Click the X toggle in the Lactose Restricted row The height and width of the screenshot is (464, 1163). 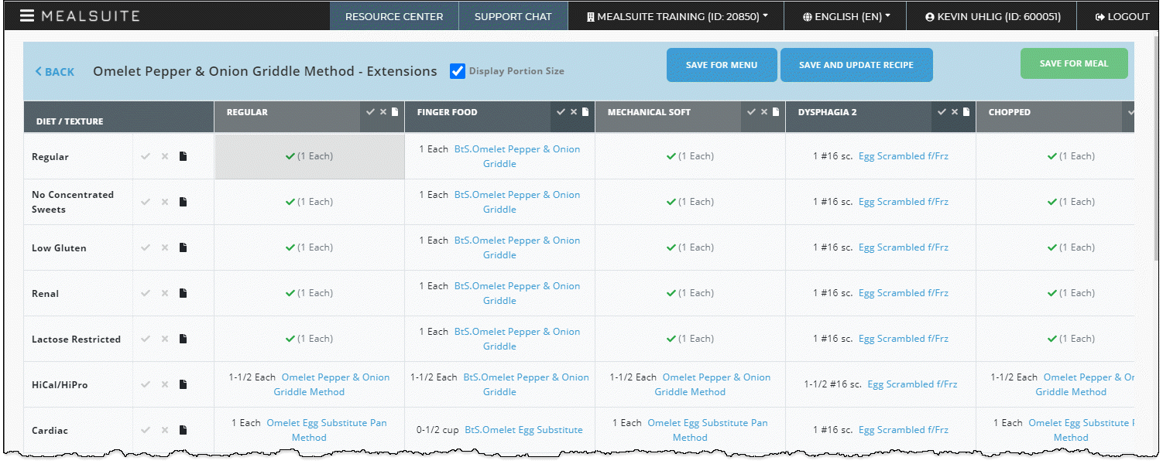click(163, 339)
